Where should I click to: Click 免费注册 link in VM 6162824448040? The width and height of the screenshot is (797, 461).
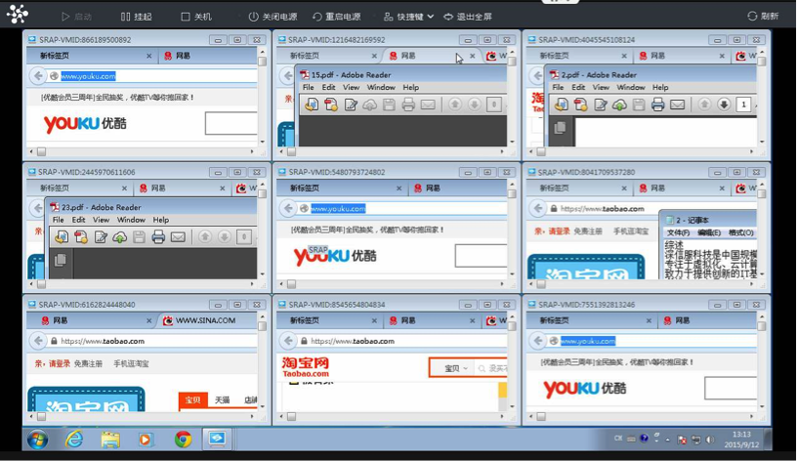pos(88,364)
